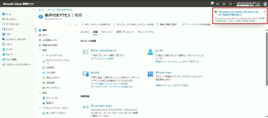Image resolution: width=268 pixels, height=118 pixels.
Task: Click the ホーム breadcrumb link
Action: pos(41,10)
